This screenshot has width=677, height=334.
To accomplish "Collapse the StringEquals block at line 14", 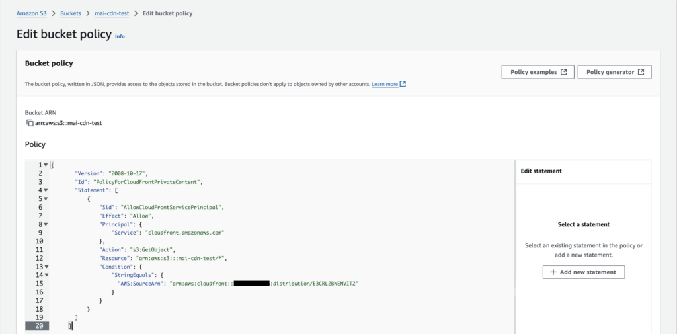I will (46, 275).
